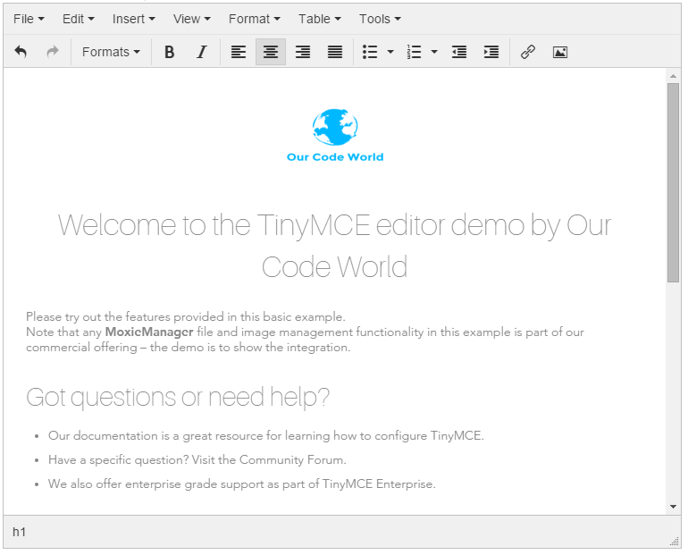This screenshot has height=555, width=688.
Task: Open the Table menu
Action: [x=320, y=19]
